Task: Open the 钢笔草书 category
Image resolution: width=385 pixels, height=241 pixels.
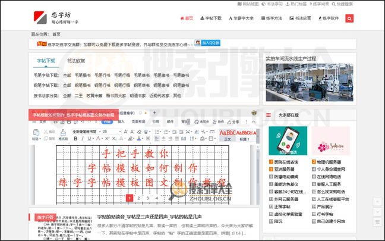Action: coord(141,85)
